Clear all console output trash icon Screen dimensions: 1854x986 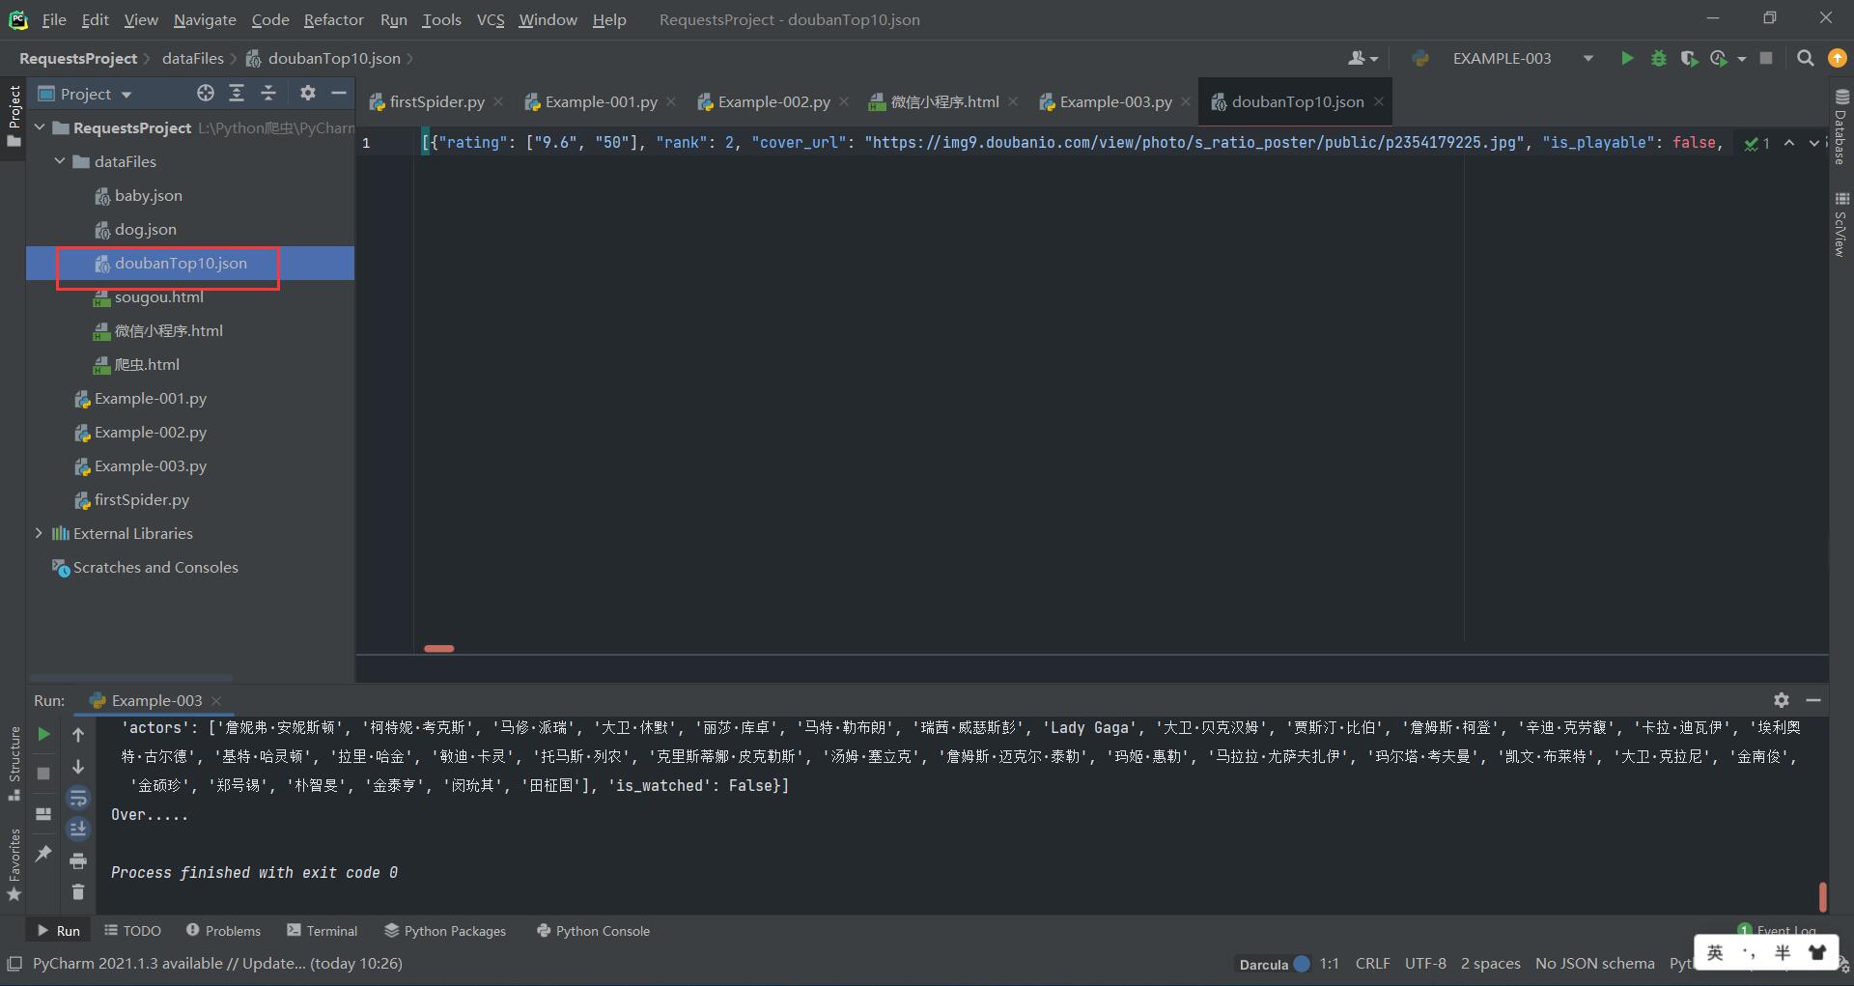(x=78, y=891)
